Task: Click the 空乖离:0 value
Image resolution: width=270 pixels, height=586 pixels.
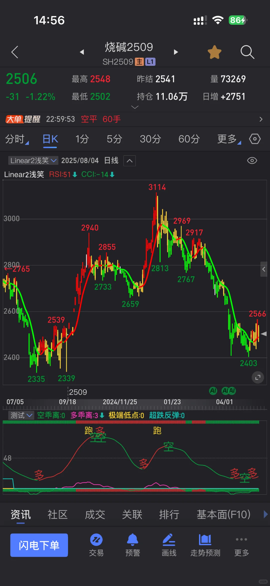Action: click(x=51, y=416)
